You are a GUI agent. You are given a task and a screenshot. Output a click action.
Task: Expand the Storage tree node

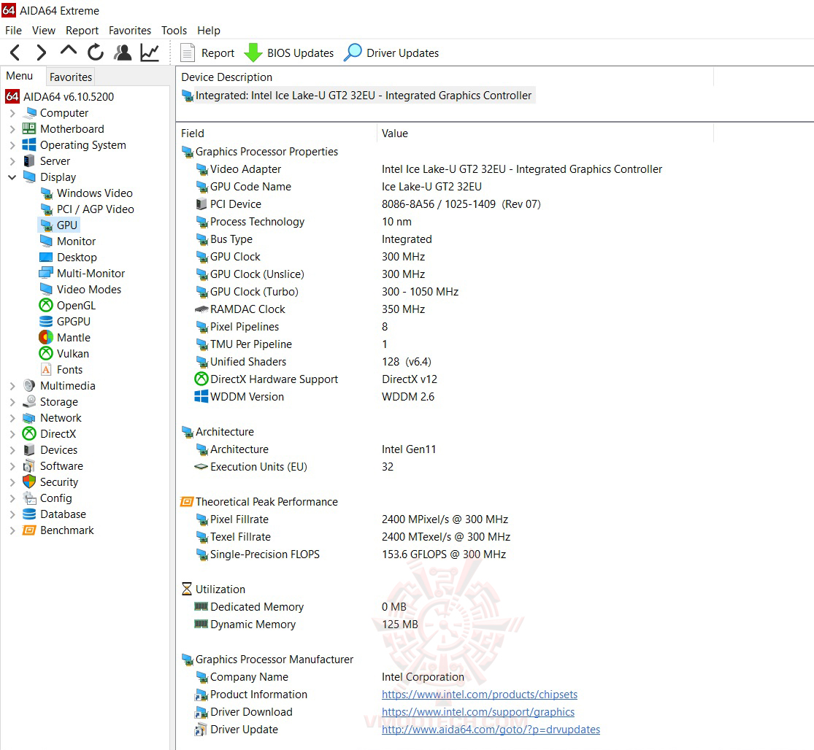tap(12, 402)
